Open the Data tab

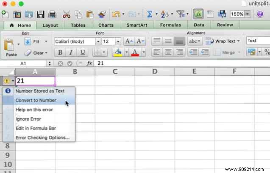[x=199, y=25]
